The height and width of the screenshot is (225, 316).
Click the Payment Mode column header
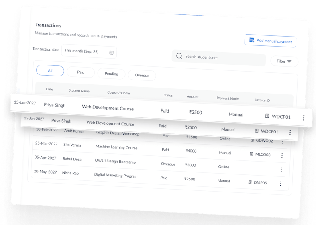(x=228, y=98)
